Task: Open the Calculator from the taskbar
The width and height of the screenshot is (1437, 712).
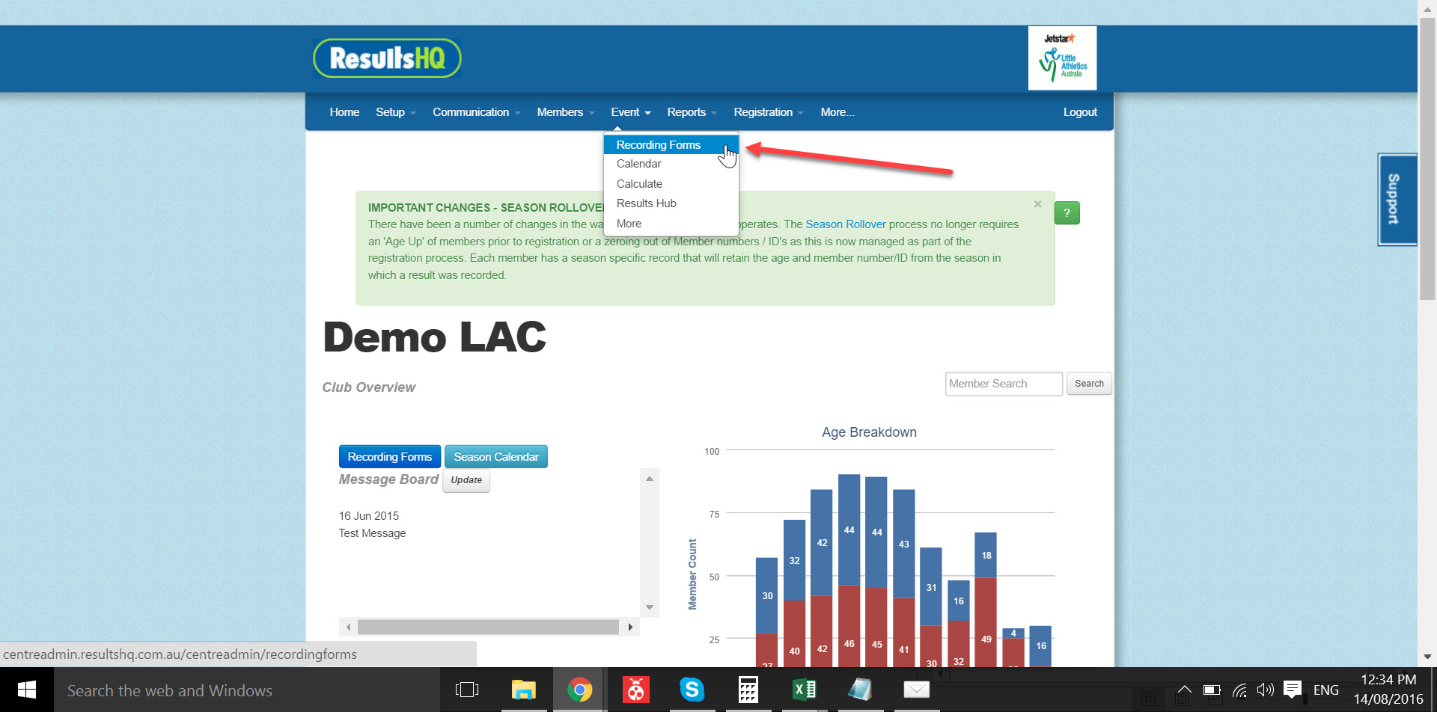Action: [748, 690]
